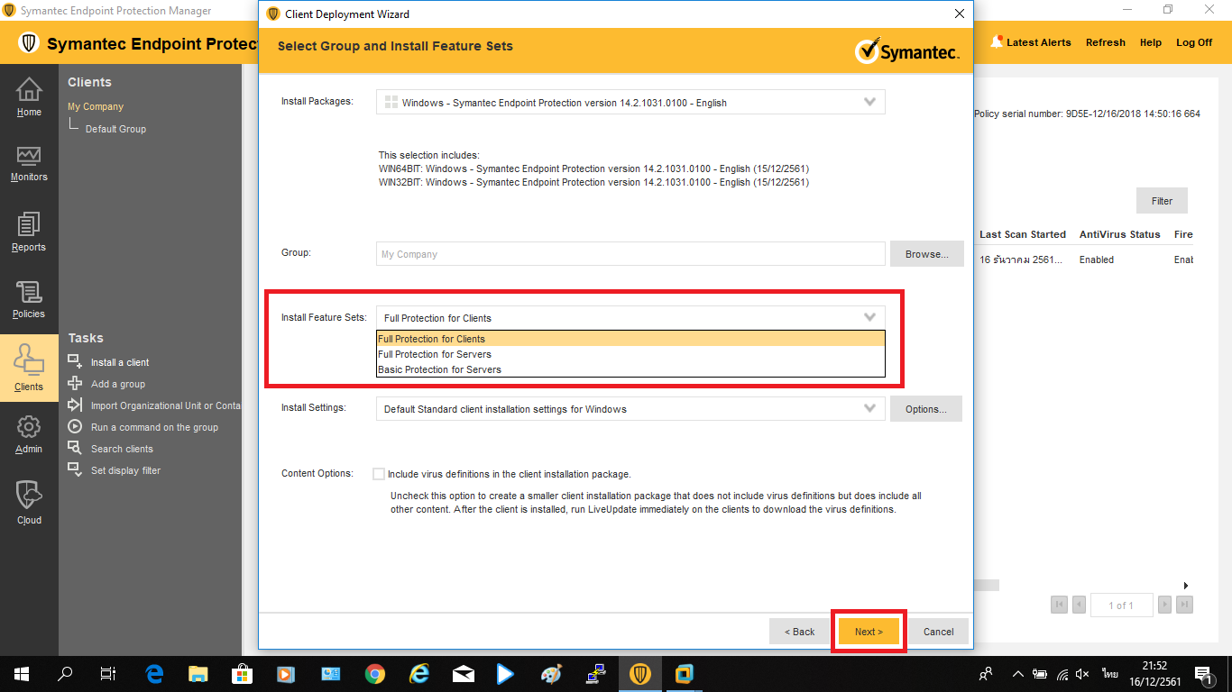This screenshot has height=692, width=1232.
Task: Click the Group text field
Action: click(630, 254)
